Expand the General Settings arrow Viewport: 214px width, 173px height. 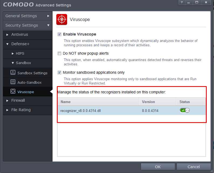pyautogui.click(x=48, y=16)
